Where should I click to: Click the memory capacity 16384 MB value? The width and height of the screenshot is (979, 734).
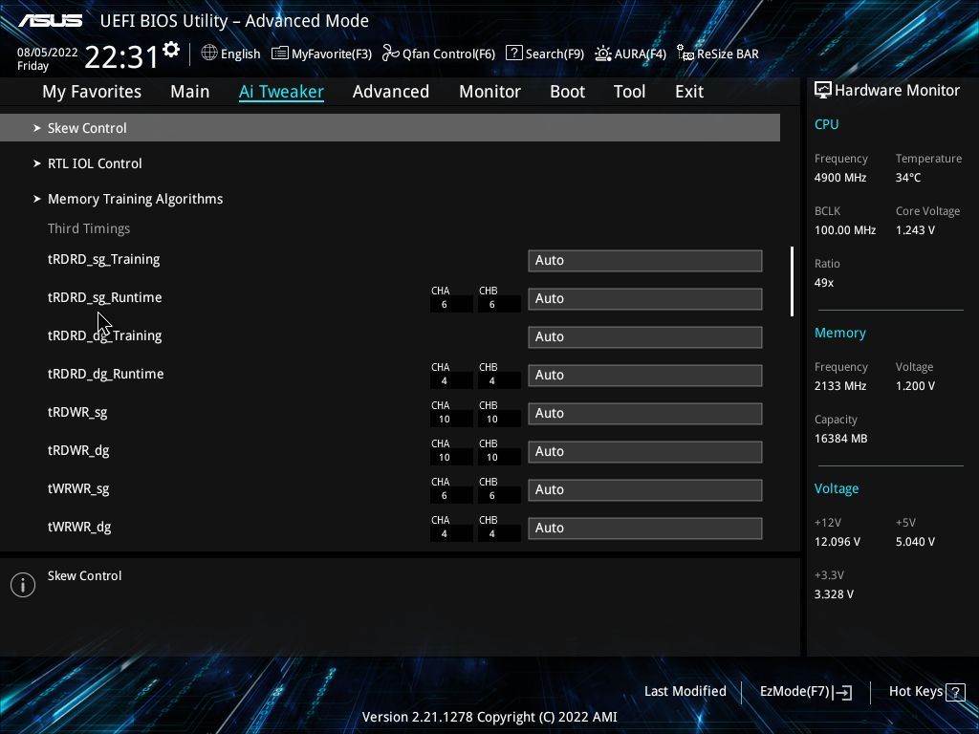841,439
